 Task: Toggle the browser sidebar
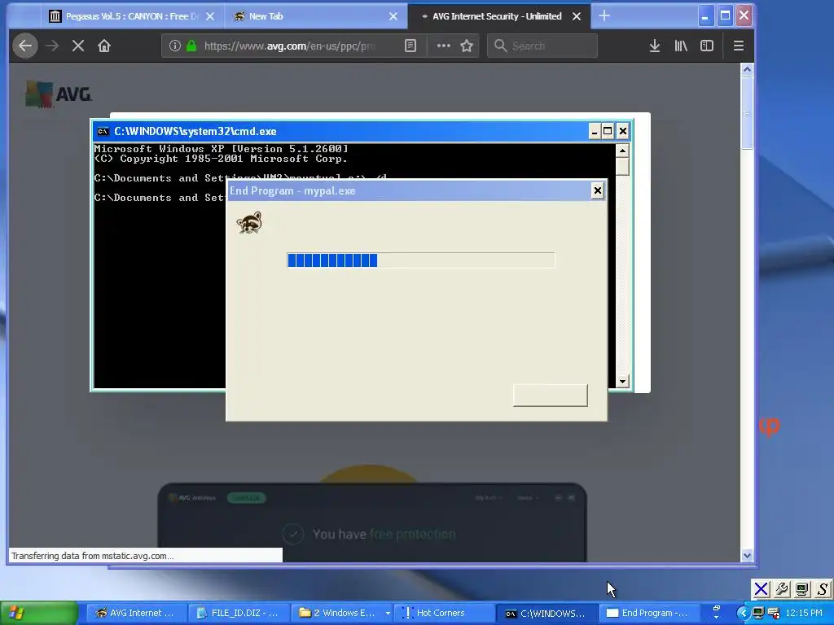coord(707,46)
